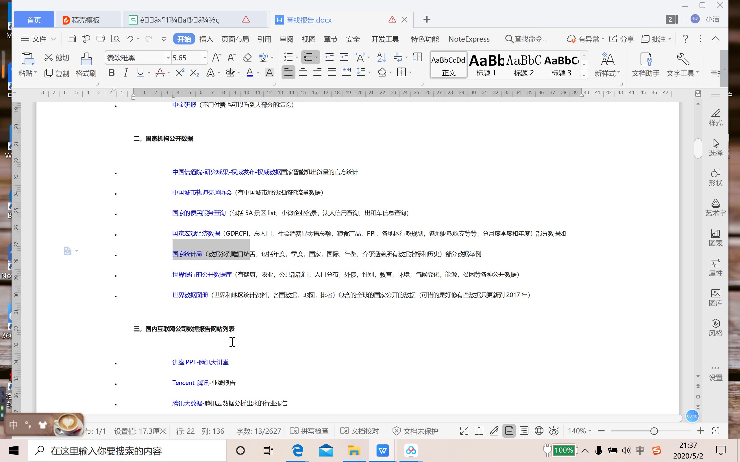This screenshot has height=462, width=740.
Task: Click the zoom in plus button
Action: [701, 431]
